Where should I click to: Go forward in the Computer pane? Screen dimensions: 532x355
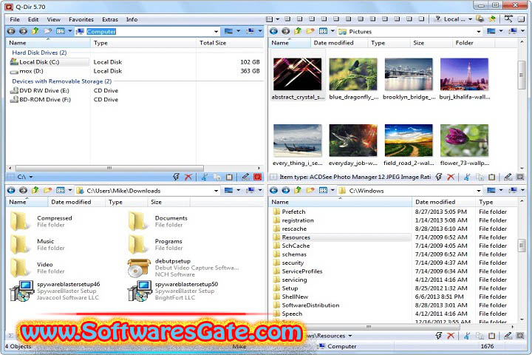point(23,31)
